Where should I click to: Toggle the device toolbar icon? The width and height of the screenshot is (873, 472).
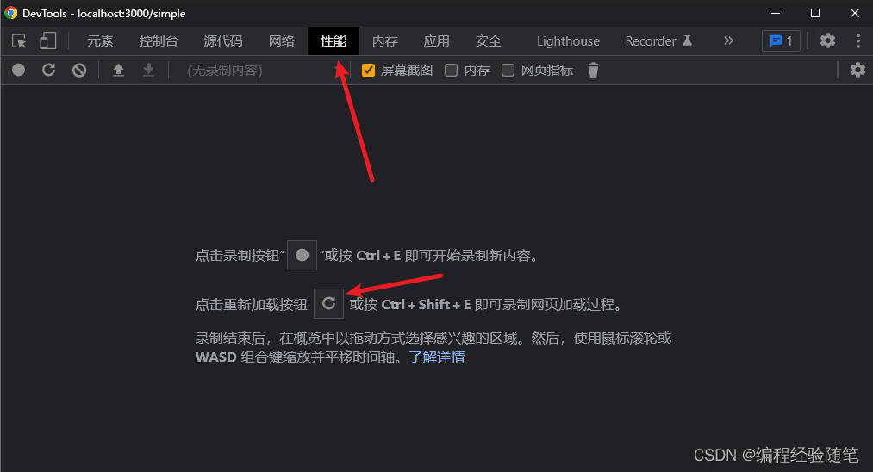coord(48,40)
